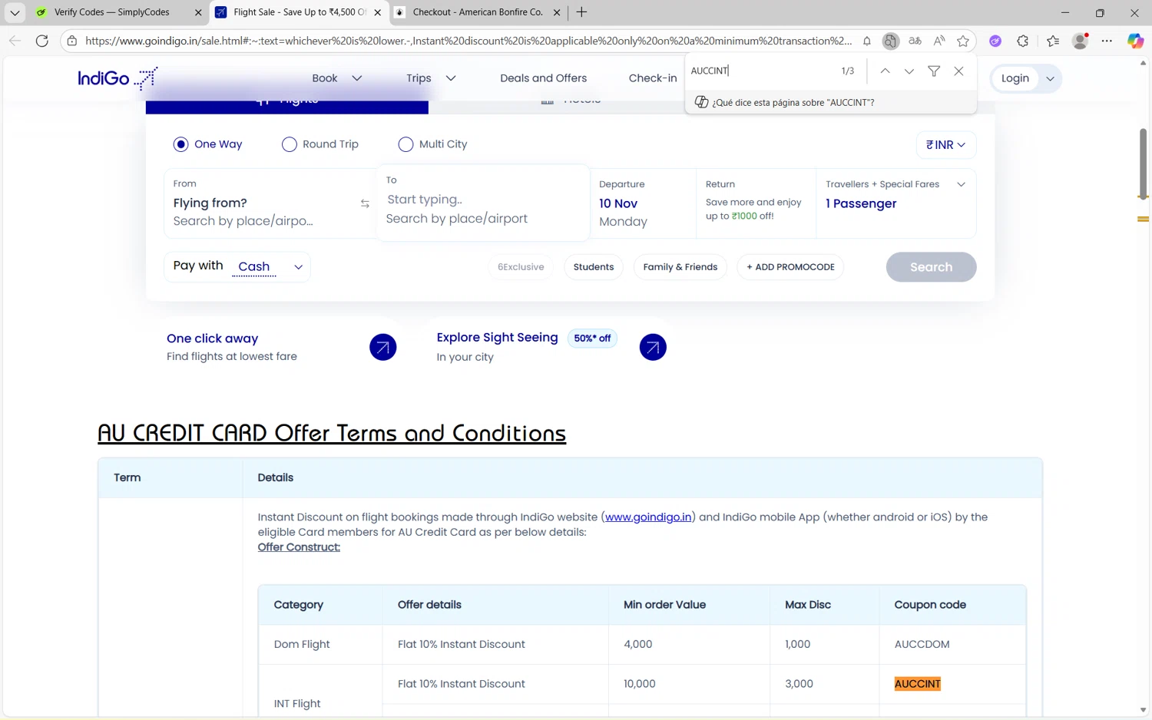Select the One Way radio button
This screenshot has width=1152, height=720.
tap(180, 144)
